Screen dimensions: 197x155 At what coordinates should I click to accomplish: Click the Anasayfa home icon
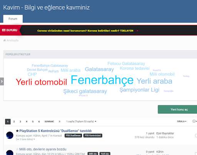tap(5, 40)
